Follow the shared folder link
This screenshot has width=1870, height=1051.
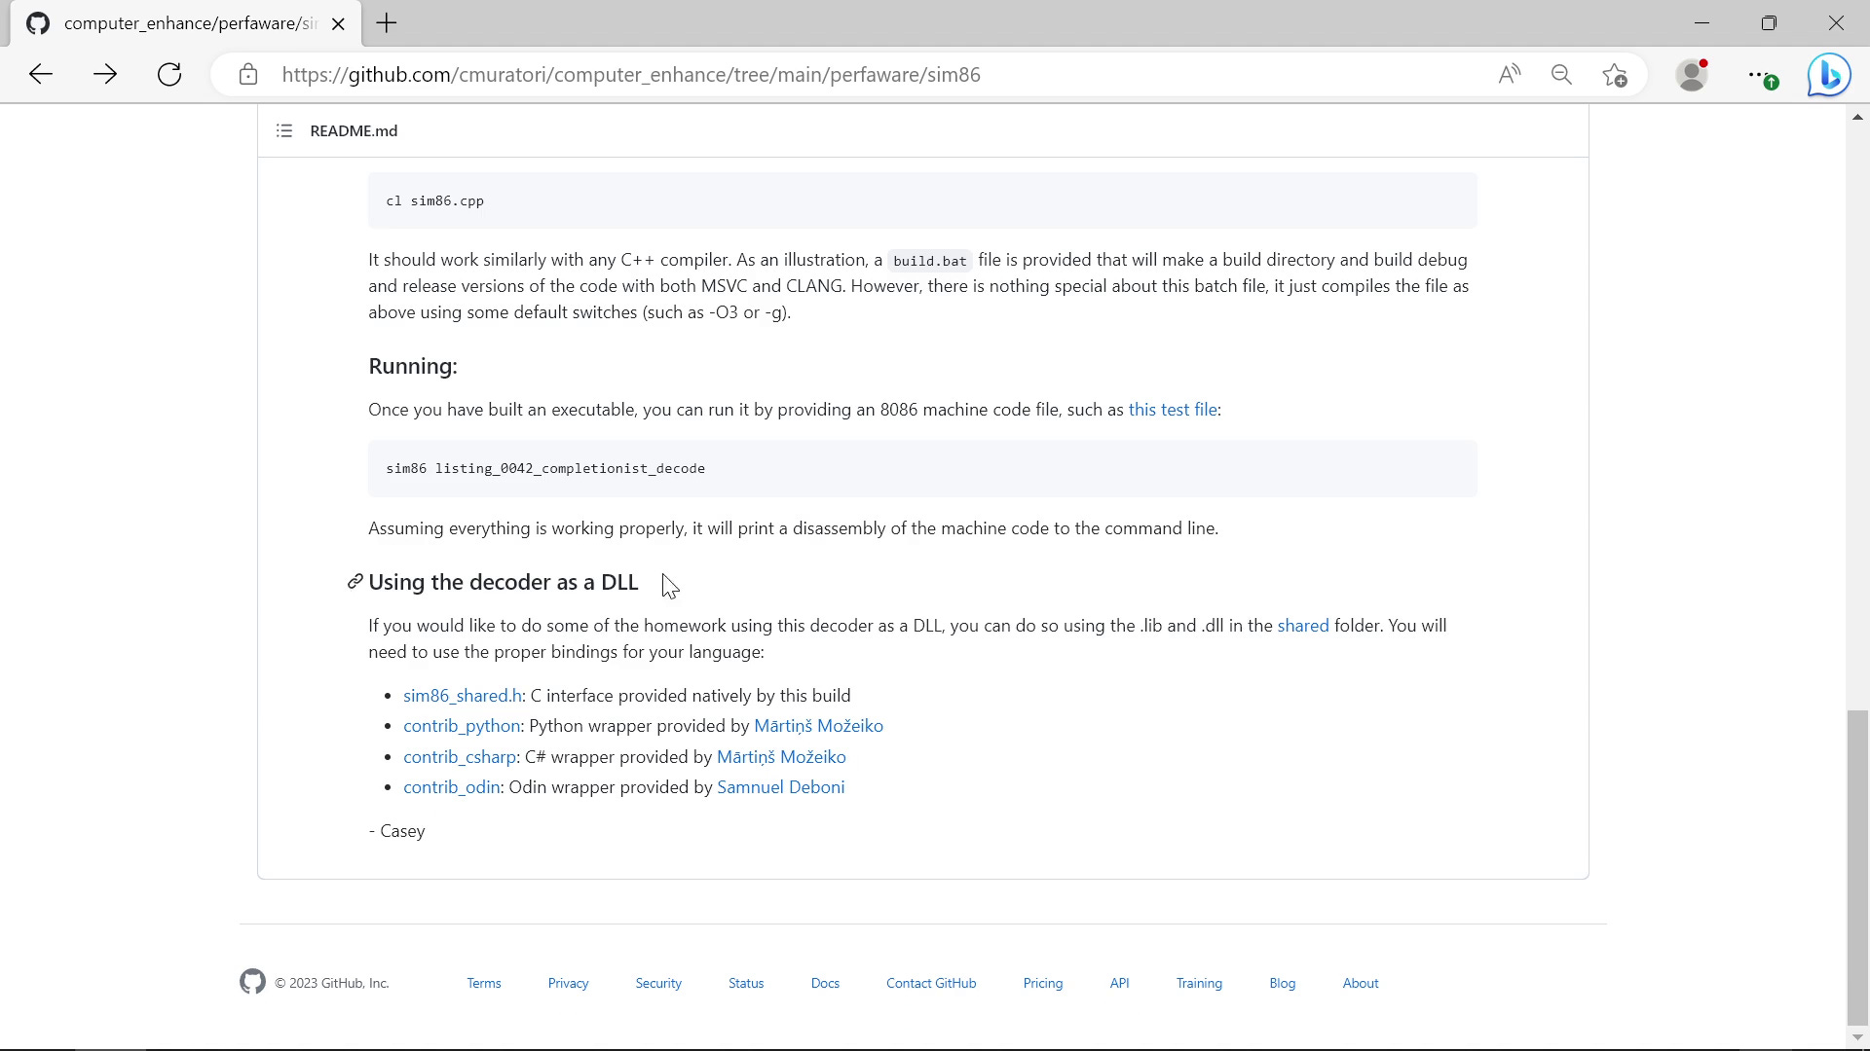[x=1303, y=625]
